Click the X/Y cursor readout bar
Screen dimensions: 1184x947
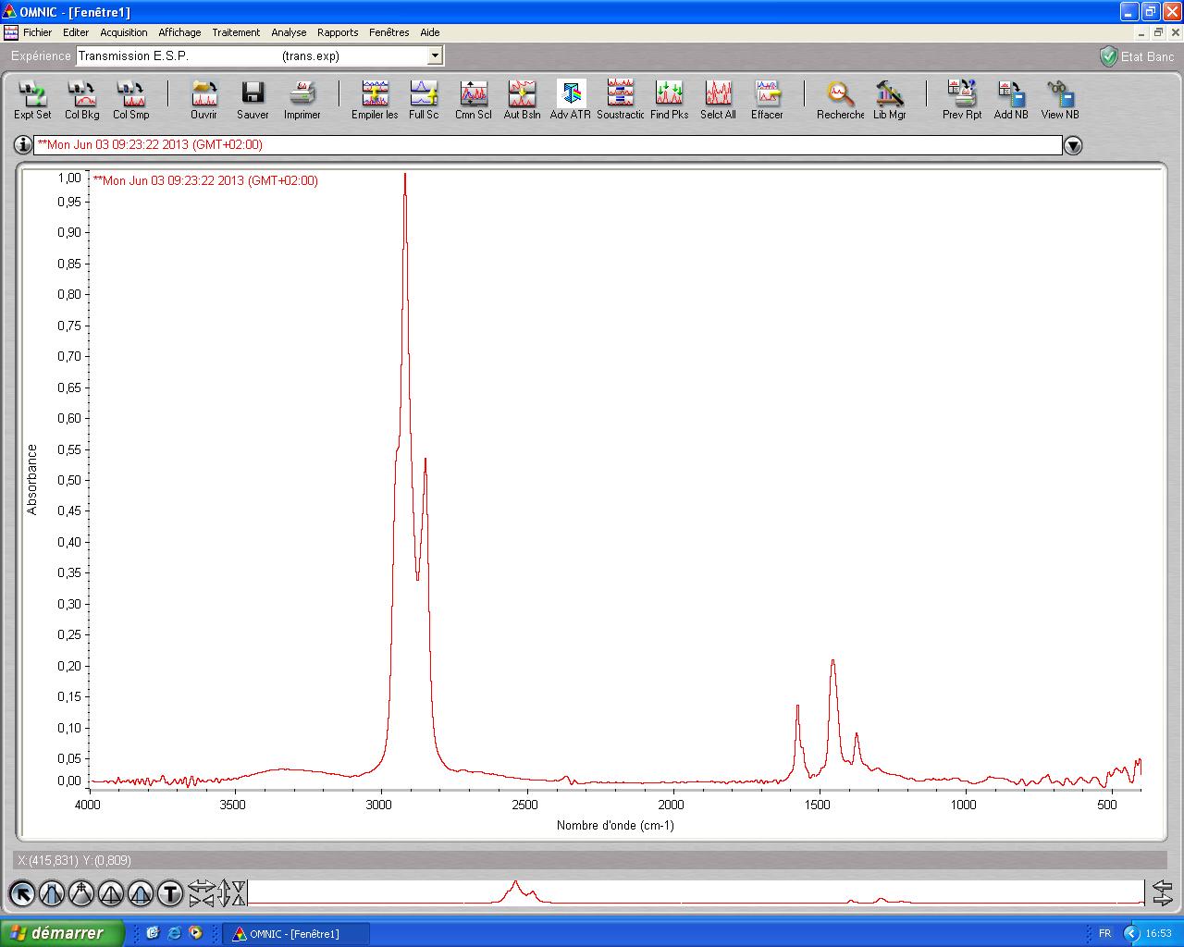click(592, 861)
